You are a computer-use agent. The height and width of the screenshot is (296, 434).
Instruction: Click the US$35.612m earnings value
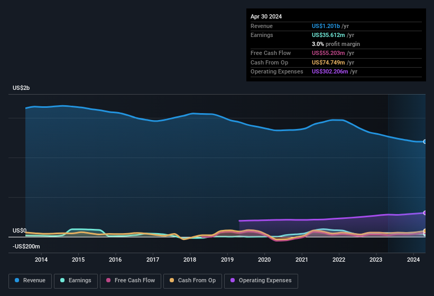pos(328,35)
